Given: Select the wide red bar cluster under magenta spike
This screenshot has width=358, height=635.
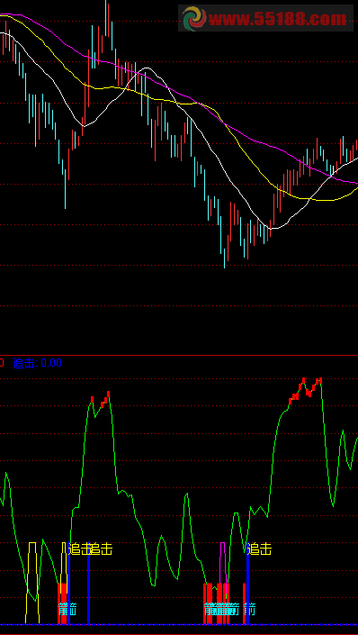Looking at the screenshot, I should [x=217, y=603].
